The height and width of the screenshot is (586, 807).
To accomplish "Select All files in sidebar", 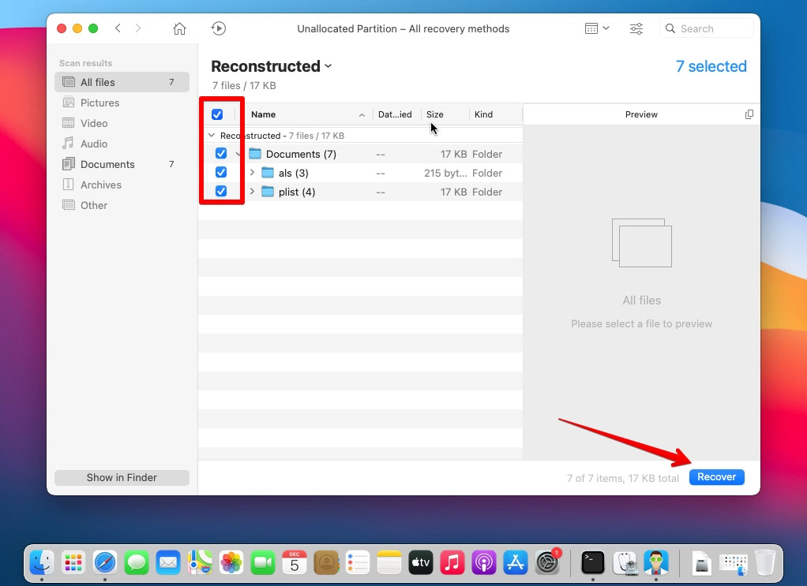I will [122, 82].
